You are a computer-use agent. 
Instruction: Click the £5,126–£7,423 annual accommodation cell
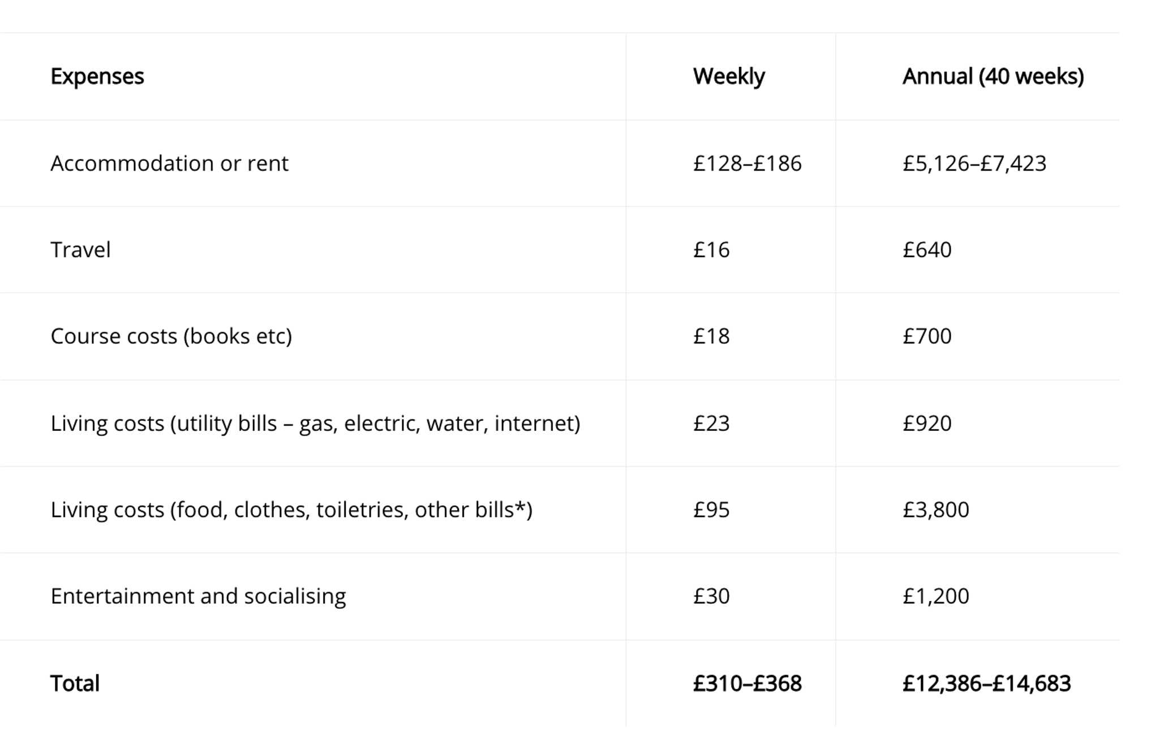coord(974,164)
